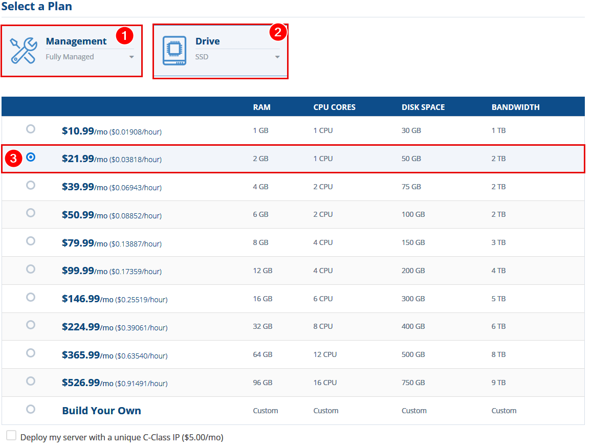
Task: Click the red numbered badge 3
Action: pyautogui.click(x=14, y=158)
